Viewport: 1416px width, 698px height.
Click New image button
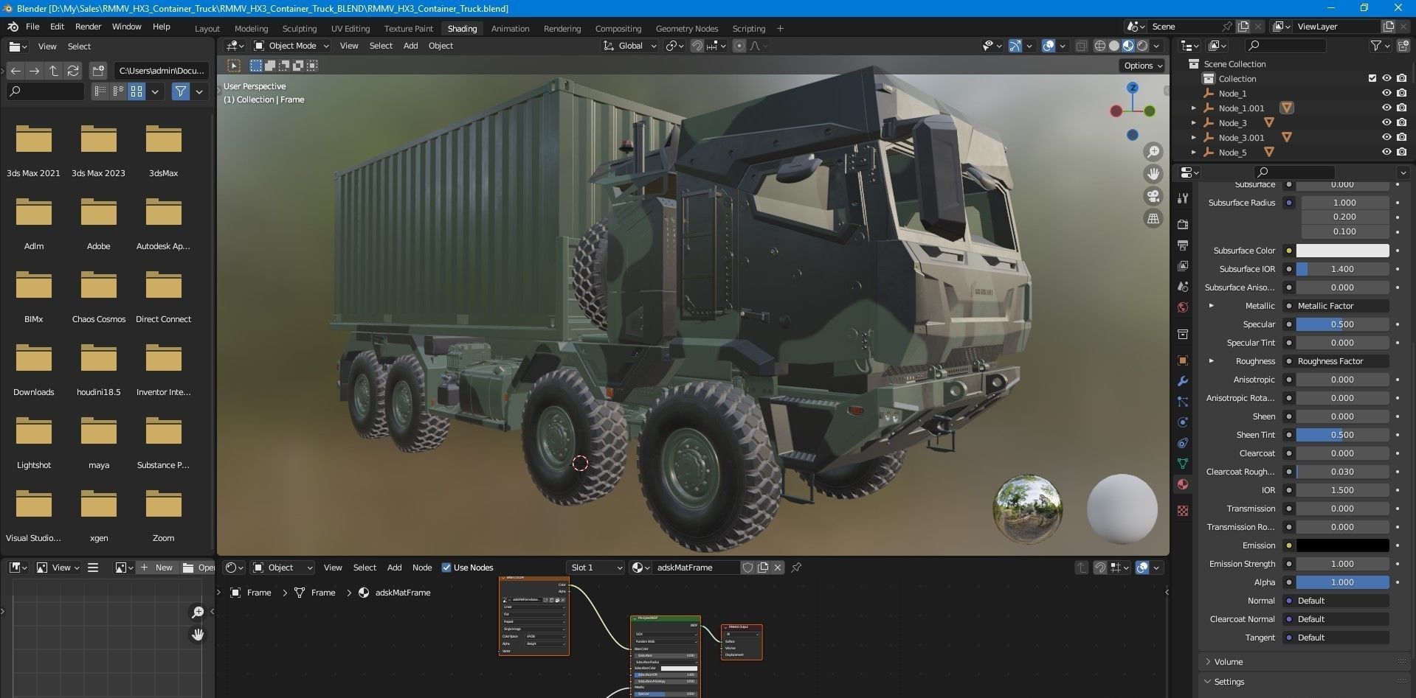click(157, 568)
